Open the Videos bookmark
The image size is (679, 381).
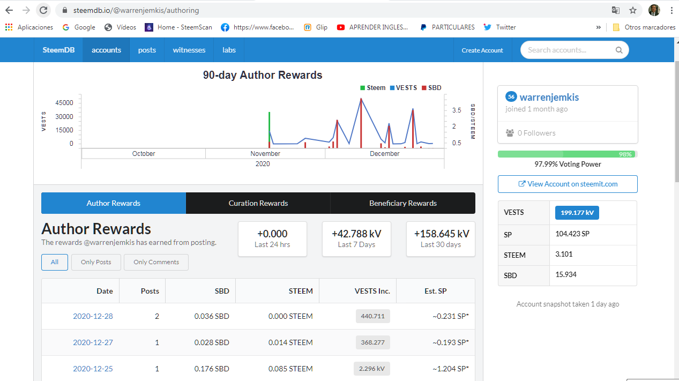click(121, 27)
